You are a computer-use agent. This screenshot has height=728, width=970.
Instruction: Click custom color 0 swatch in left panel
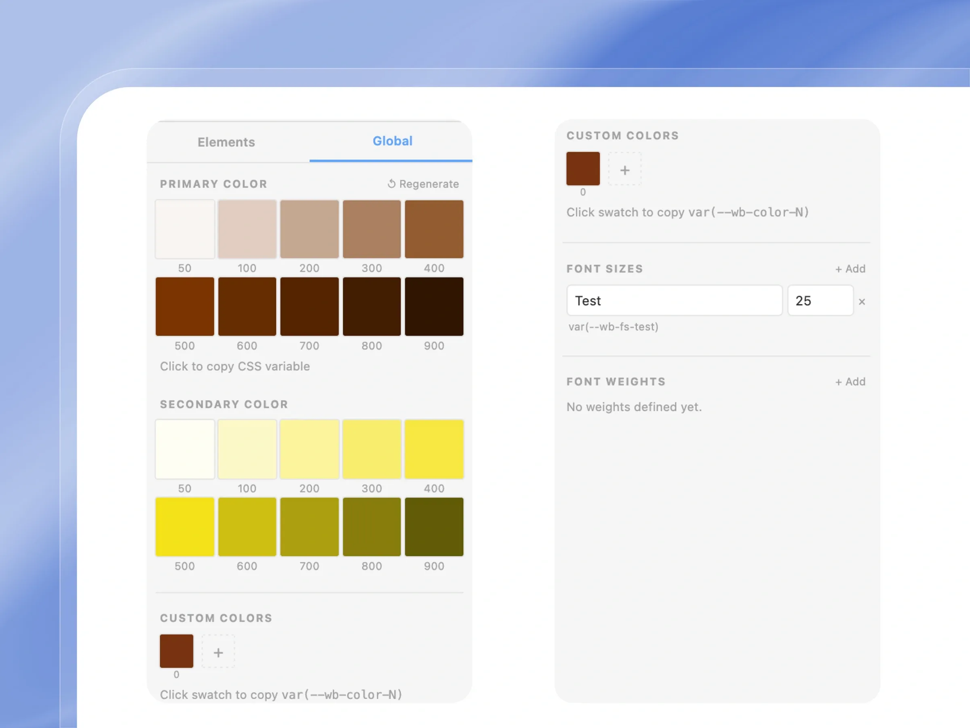pyautogui.click(x=176, y=651)
